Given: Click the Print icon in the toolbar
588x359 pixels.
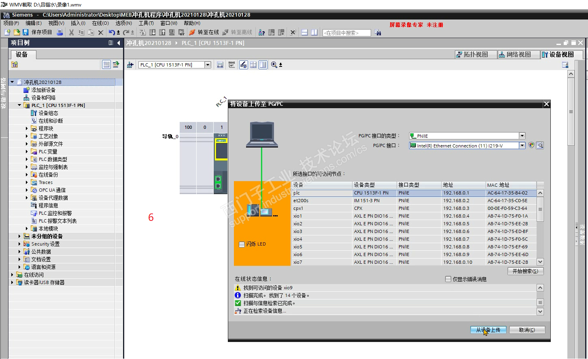Looking at the screenshot, I should pos(60,32).
